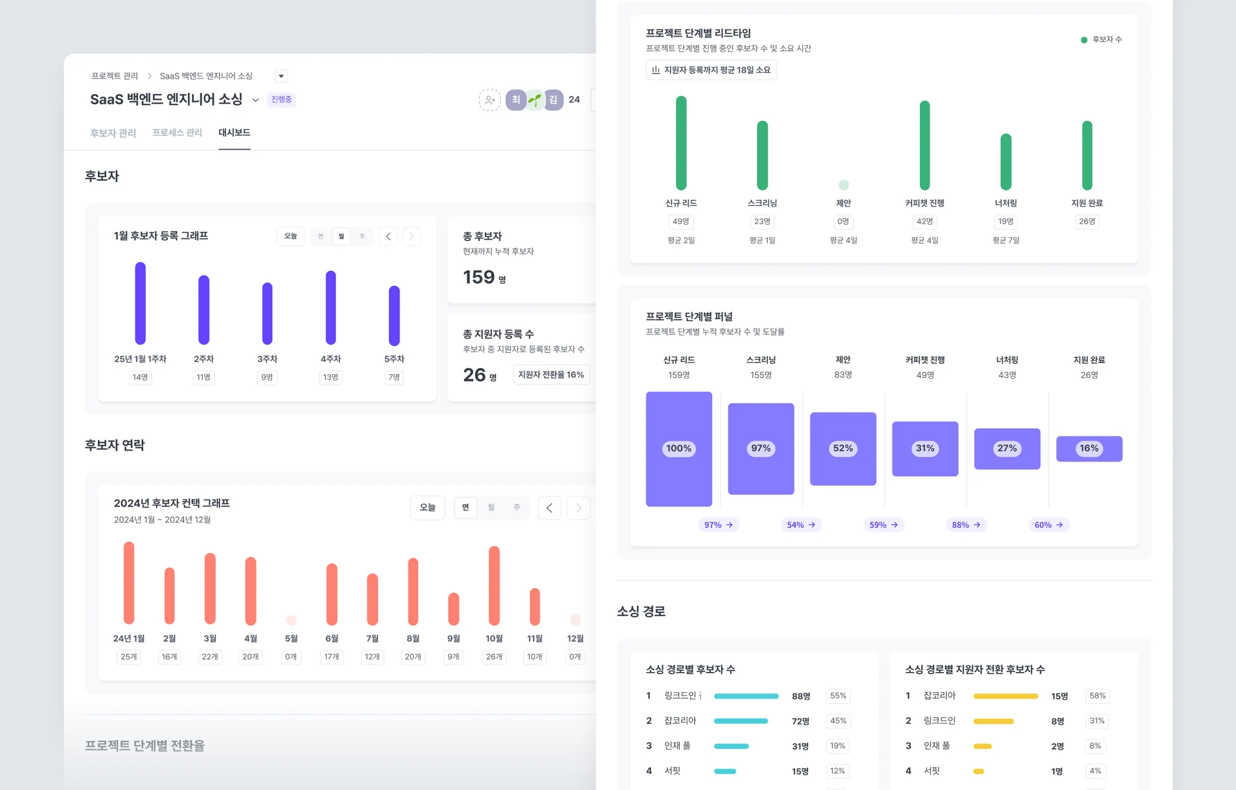The width and height of the screenshot is (1236, 790).
Task: Select 주 view in registration graph toggle
Action: [362, 236]
